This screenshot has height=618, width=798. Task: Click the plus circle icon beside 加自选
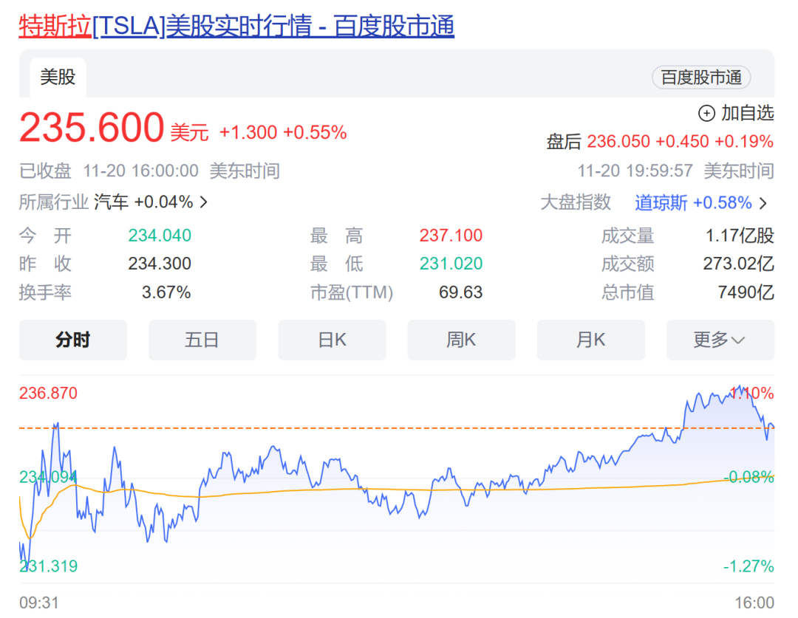point(706,113)
